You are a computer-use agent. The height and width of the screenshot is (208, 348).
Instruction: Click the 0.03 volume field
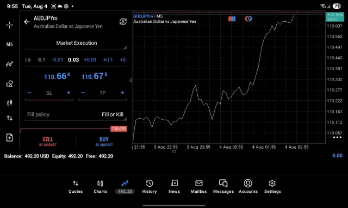click(x=73, y=60)
